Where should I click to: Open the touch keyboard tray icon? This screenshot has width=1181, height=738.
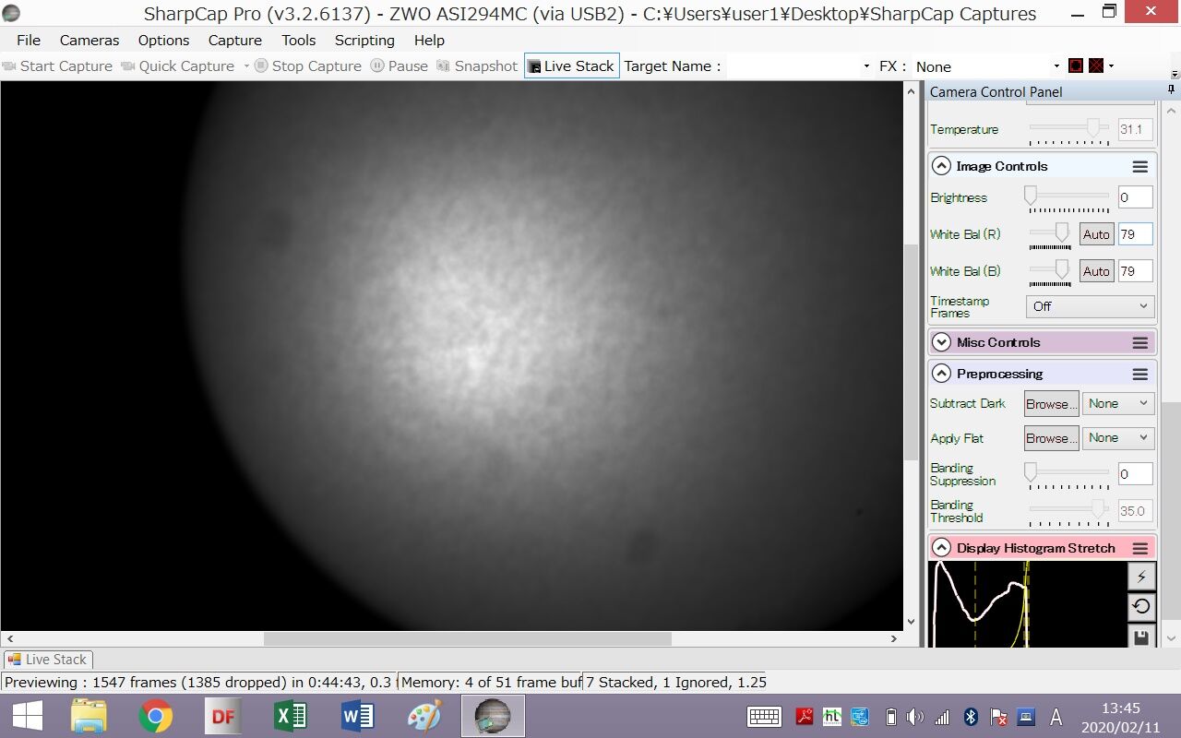(765, 717)
